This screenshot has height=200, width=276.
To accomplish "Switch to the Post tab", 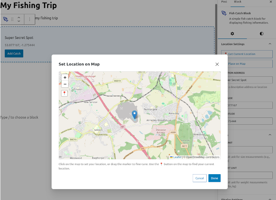I will point(224,2).
